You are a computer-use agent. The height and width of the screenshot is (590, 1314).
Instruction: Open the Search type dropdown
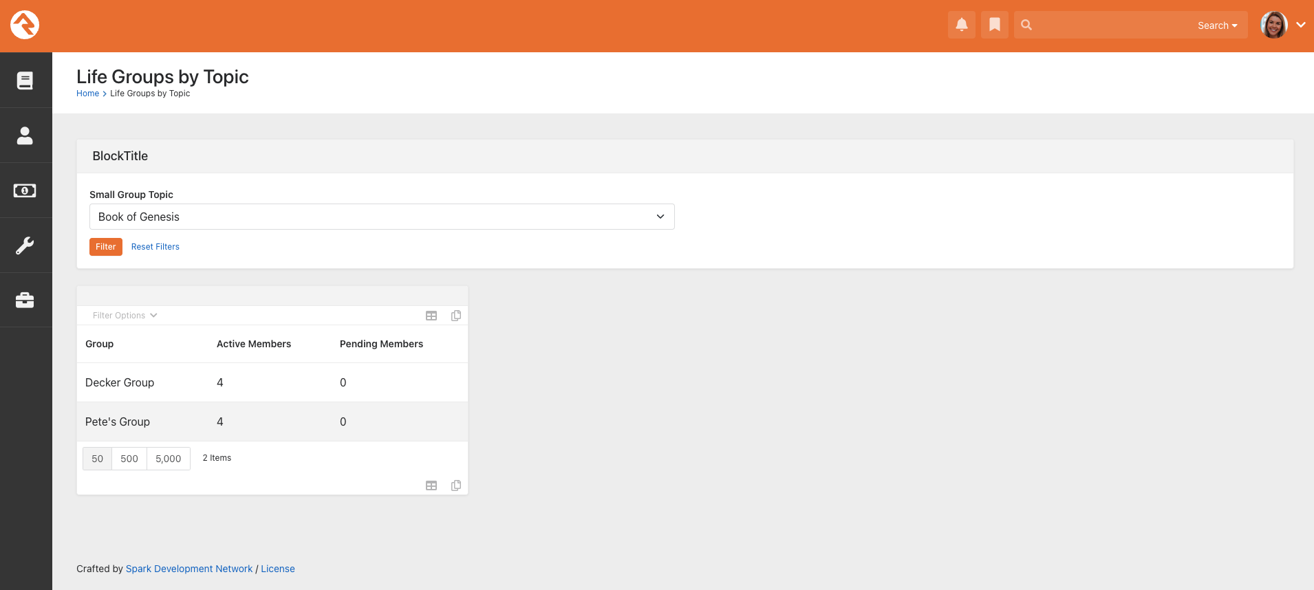tap(1217, 25)
